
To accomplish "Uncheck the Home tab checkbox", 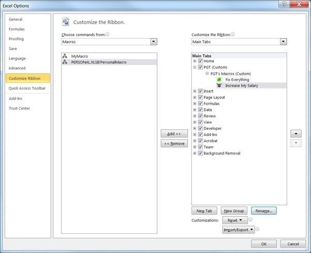I will (200, 61).
